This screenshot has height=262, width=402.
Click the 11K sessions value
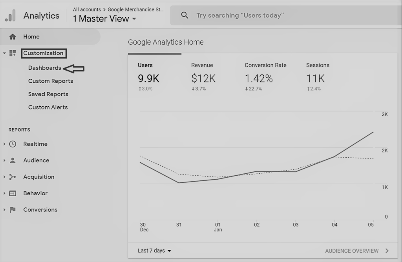click(x=315, y=78)
